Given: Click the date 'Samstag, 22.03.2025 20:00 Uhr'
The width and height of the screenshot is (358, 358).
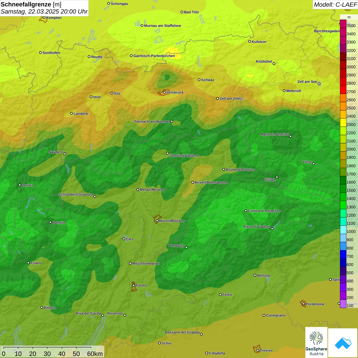Looking at the screenshot, I should [44, 12].
